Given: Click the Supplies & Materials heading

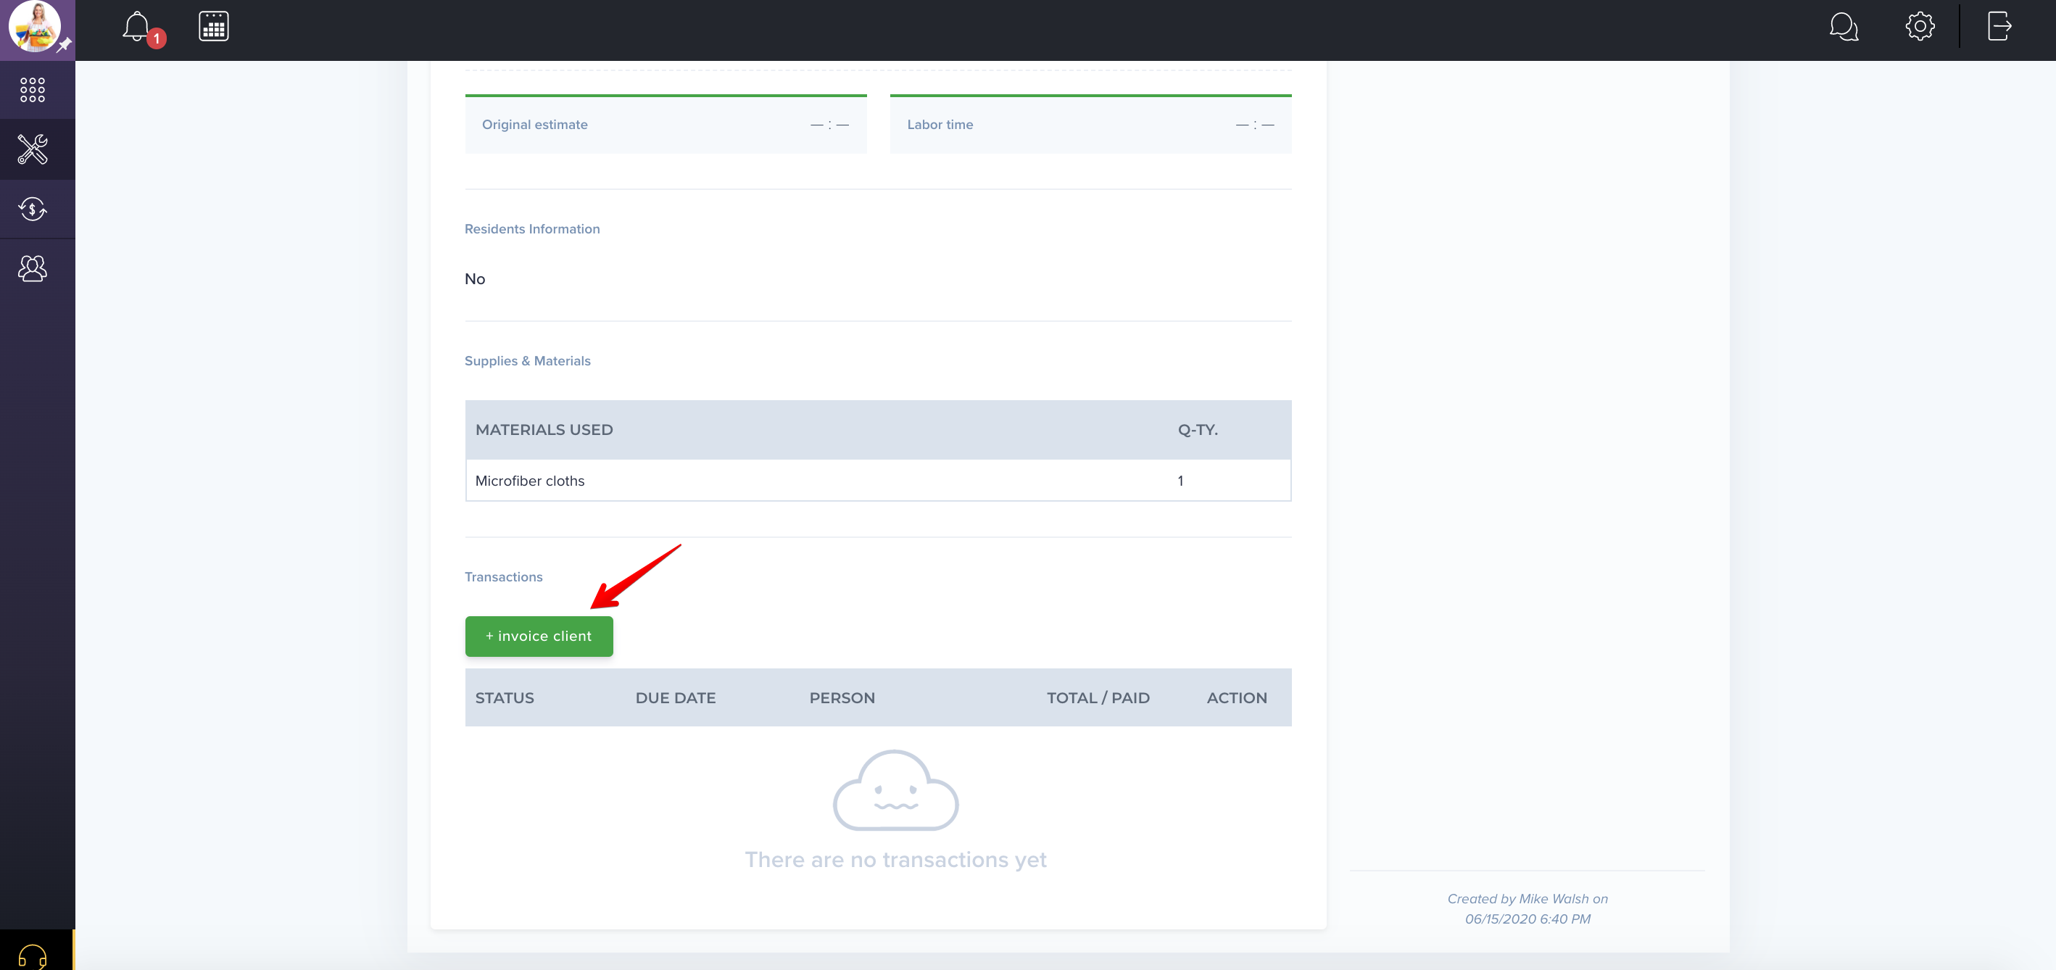Looking at the screenshot, I should (x=528, y=361).
